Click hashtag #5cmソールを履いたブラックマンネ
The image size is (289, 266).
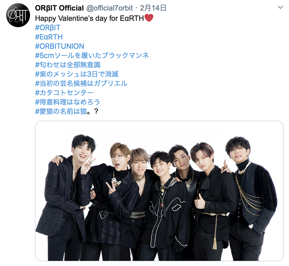[x=92, y=55]
